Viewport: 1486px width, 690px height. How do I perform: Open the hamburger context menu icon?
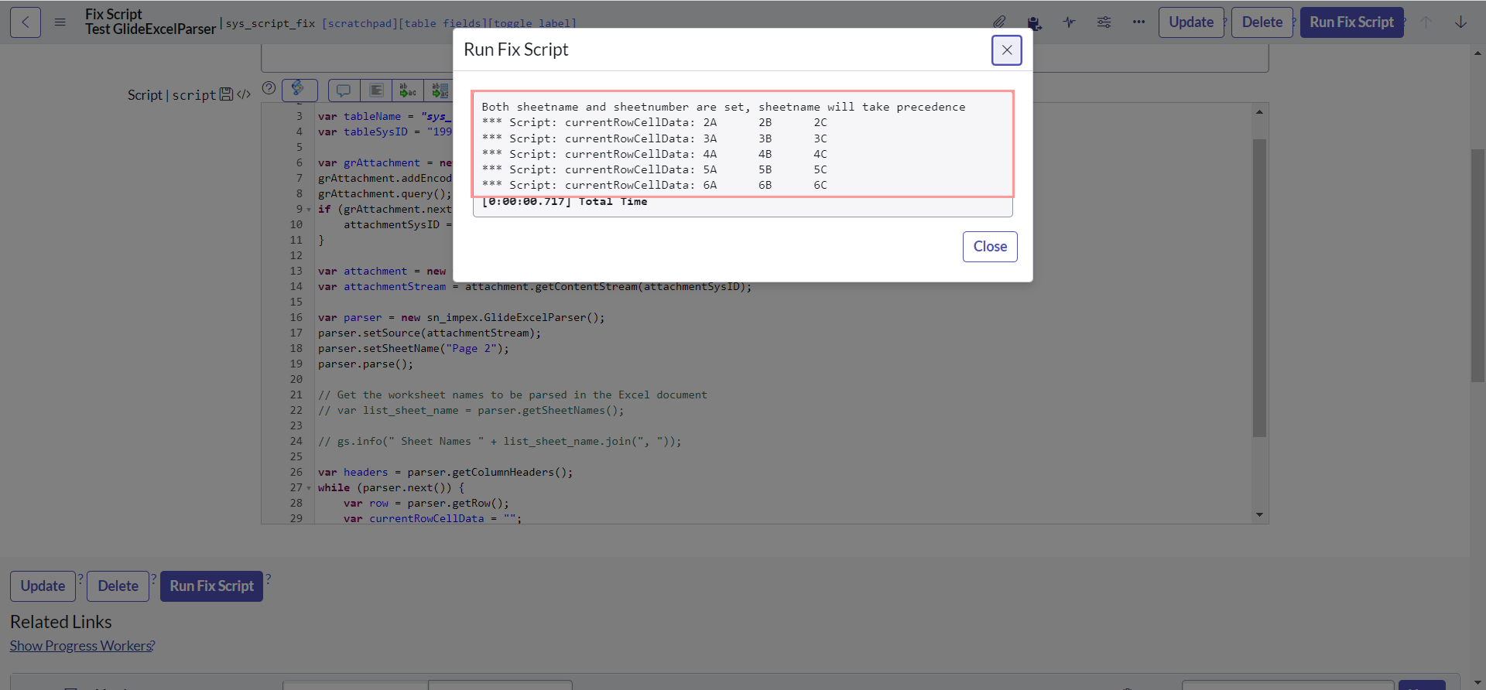pyautogui.click(x=60, y=22)
